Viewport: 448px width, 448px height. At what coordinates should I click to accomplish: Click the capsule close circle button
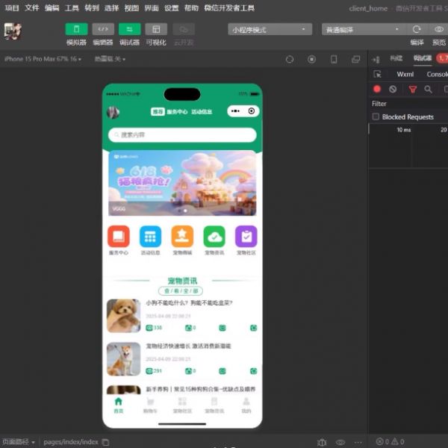[x=252, y=111]
